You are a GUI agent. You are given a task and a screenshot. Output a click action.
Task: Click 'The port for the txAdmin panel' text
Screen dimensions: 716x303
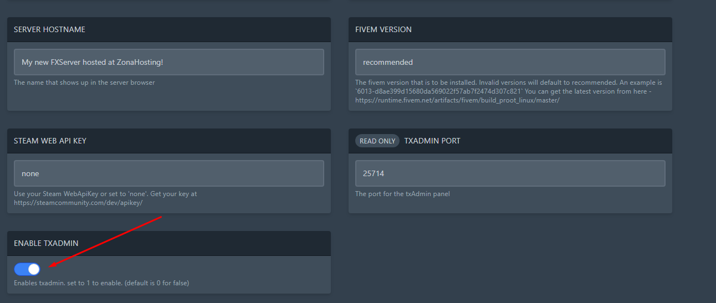tap(403, 194)
